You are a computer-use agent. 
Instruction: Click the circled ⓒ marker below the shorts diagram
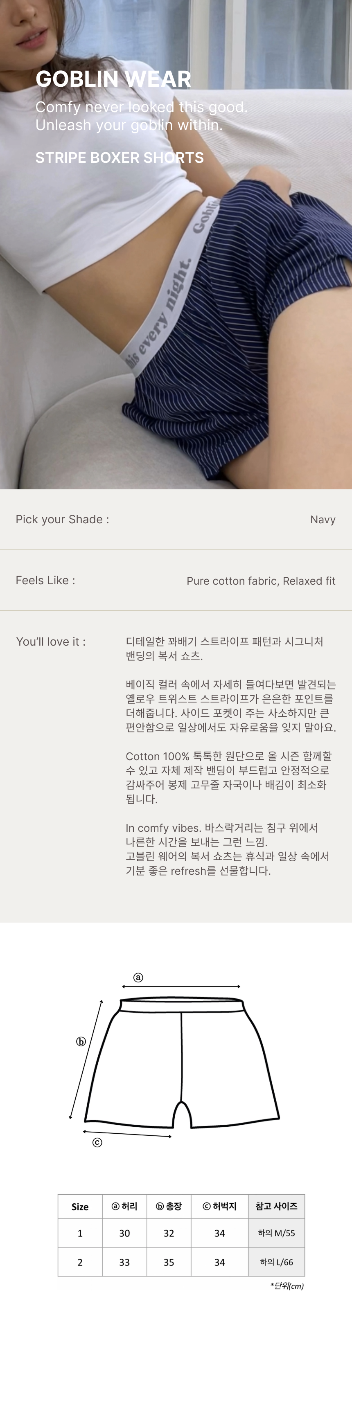point(97,1142)
